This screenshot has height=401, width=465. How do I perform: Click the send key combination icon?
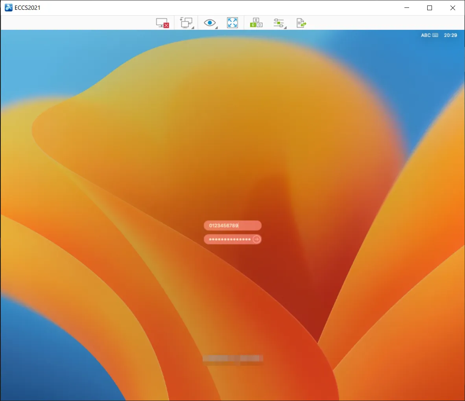[x=256, y=23]
